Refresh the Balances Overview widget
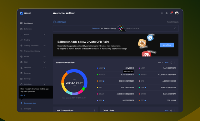Image resolution: width=200 pixels, height=121 pixels. (x=171, y=63)
